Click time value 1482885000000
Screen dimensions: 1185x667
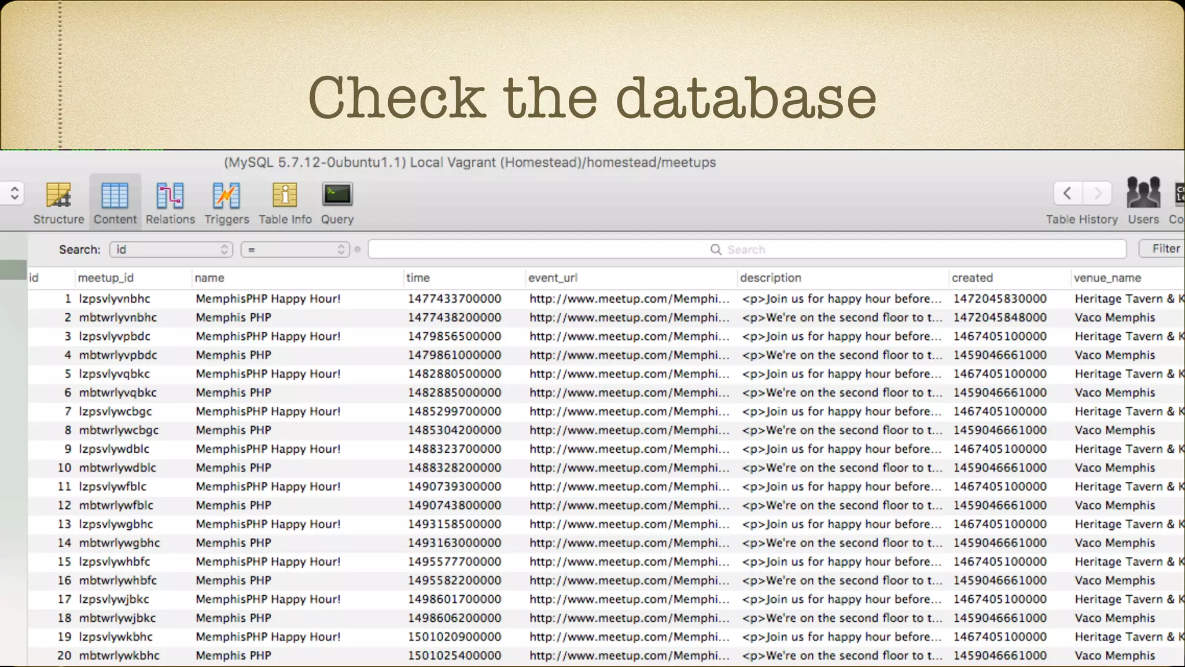(455, 393)
